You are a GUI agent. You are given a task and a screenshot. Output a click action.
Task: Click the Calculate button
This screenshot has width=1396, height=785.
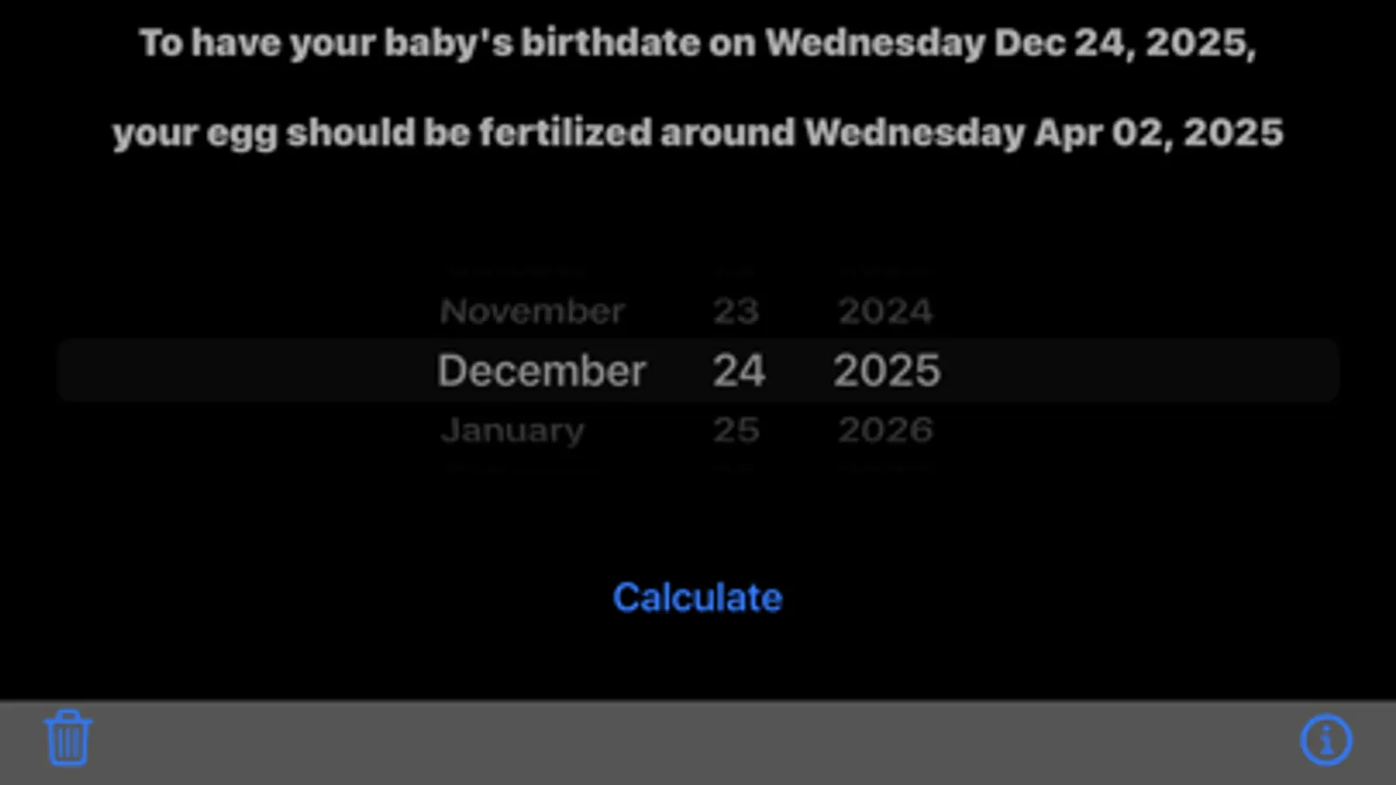698,597
